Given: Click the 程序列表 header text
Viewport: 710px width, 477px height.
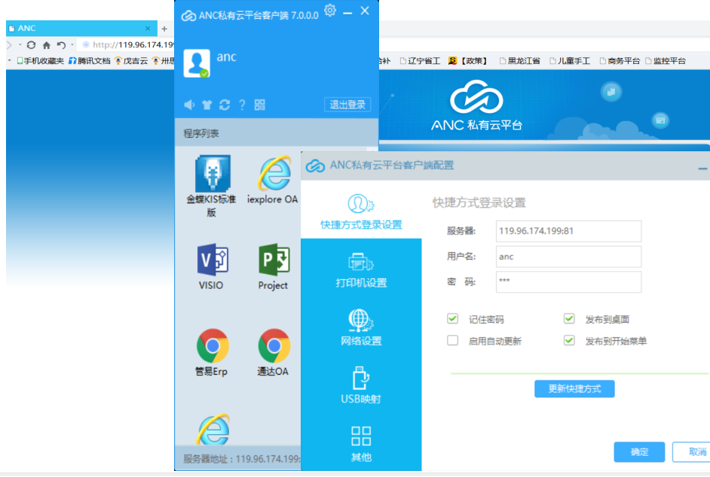Looking at the screenshot, I should coord(201,133).
